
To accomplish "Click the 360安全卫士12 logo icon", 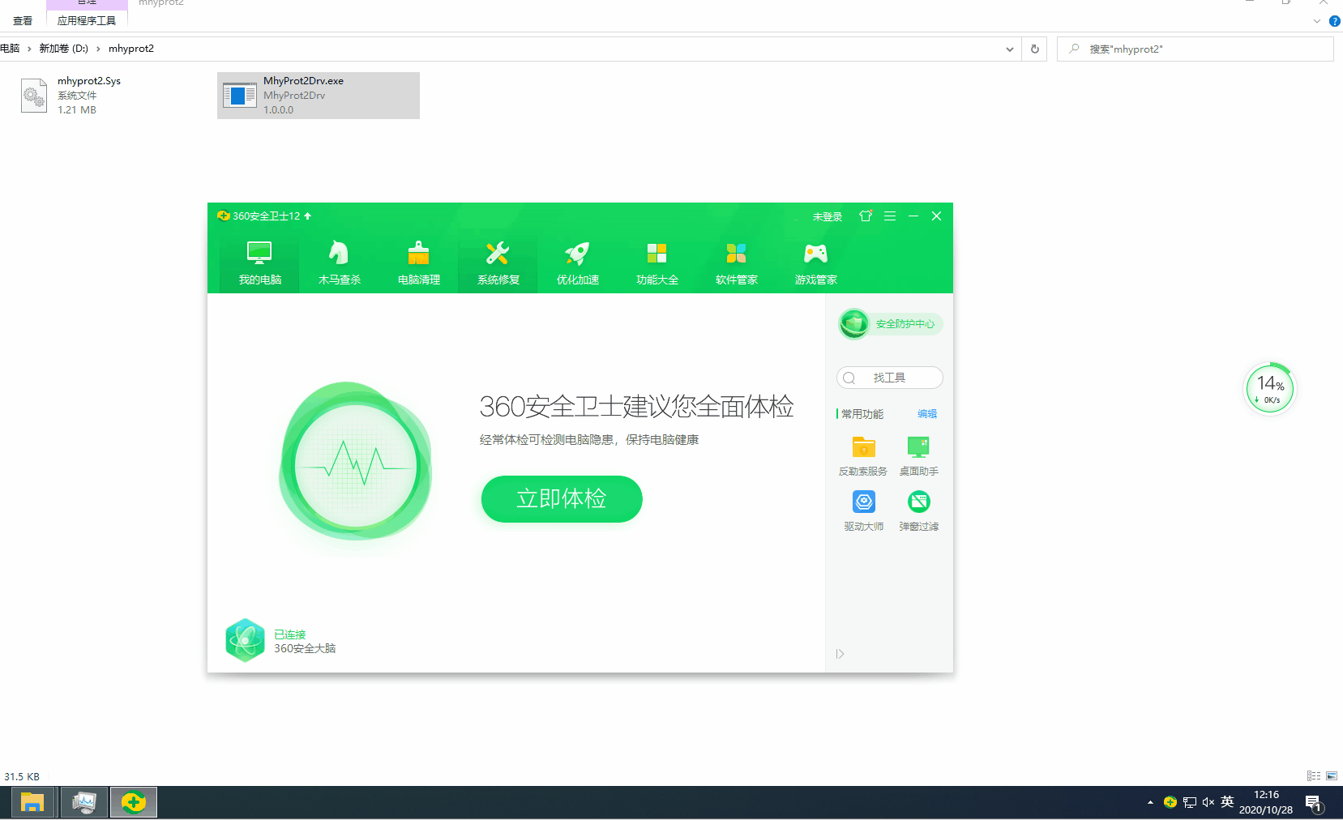I will tap(224, 216).
